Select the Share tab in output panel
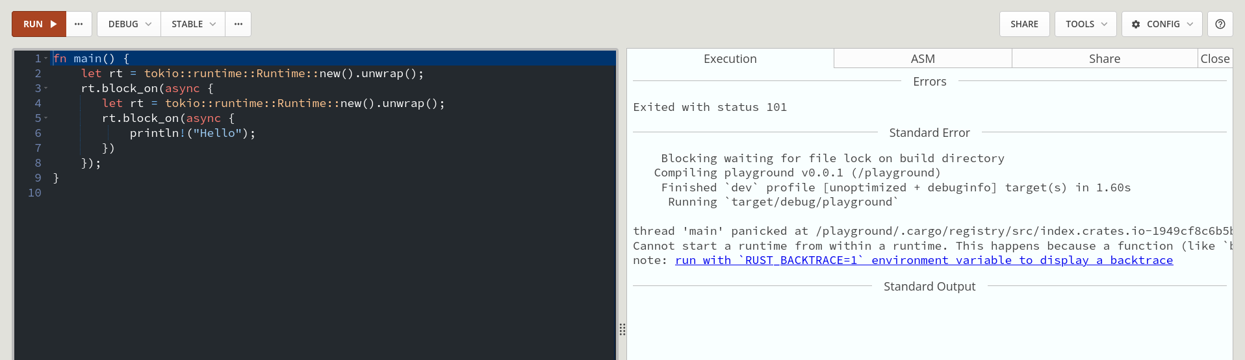 pyautogui.click(x=1104, y=59)
